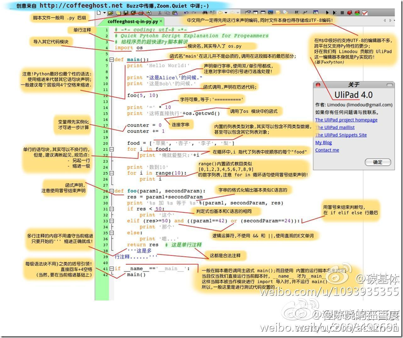The height and width of the screenshot is (338, 403).
Task: Open the Forward history dropdown arrow
Action: 238,13
